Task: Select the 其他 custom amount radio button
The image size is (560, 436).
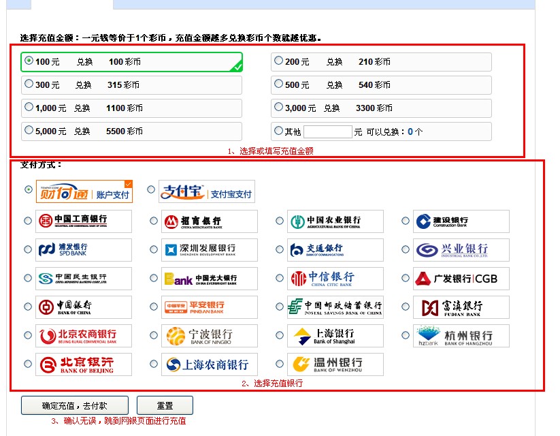Action: coord(278,131)
